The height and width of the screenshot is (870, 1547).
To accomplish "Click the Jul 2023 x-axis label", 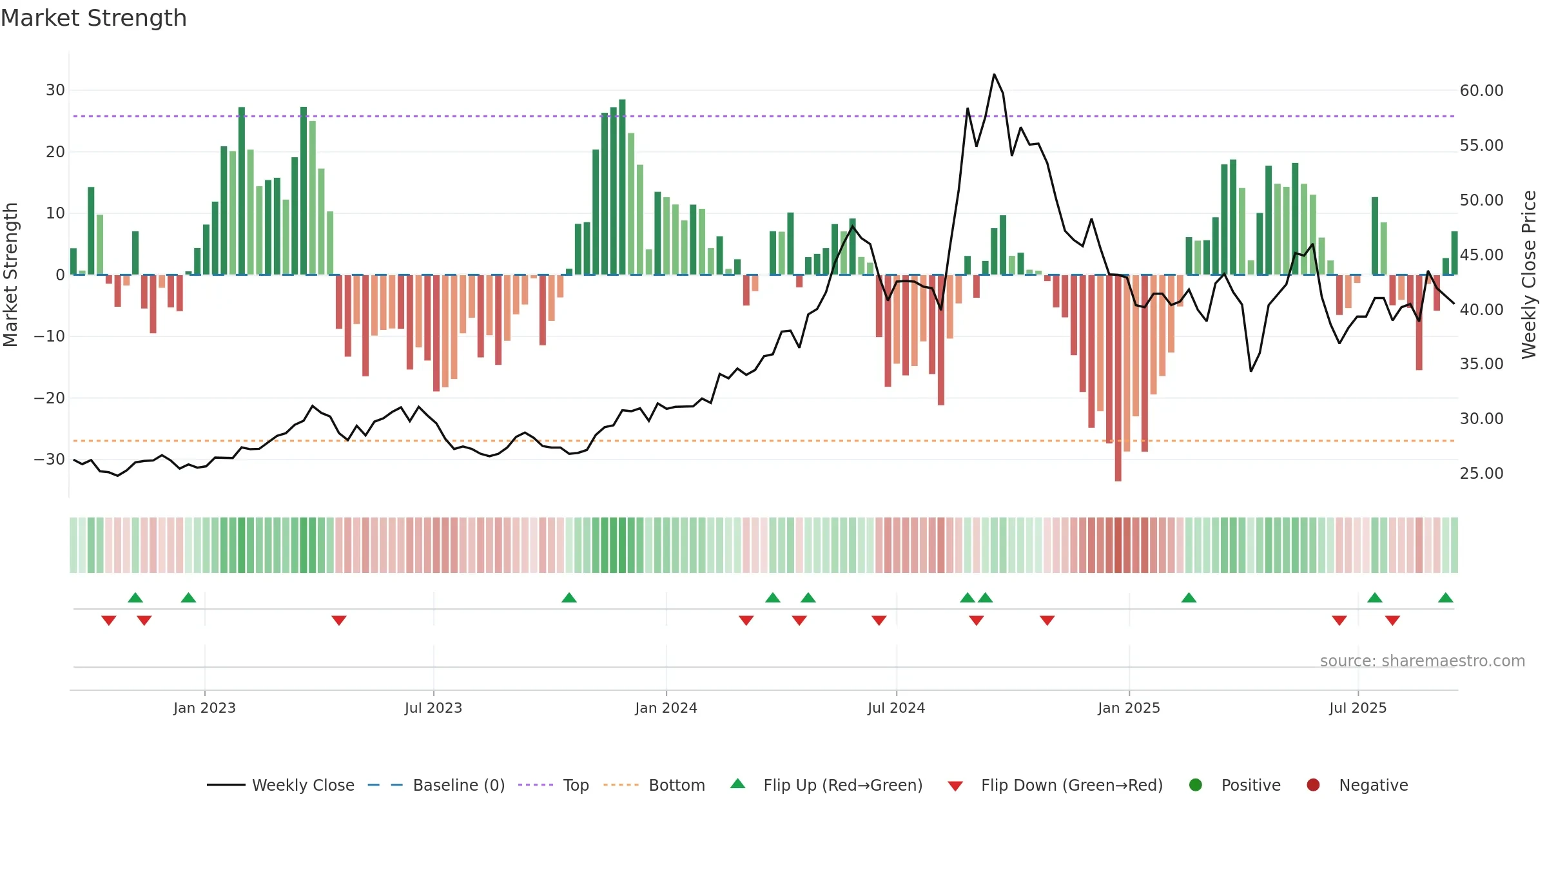I will [433, 708].
